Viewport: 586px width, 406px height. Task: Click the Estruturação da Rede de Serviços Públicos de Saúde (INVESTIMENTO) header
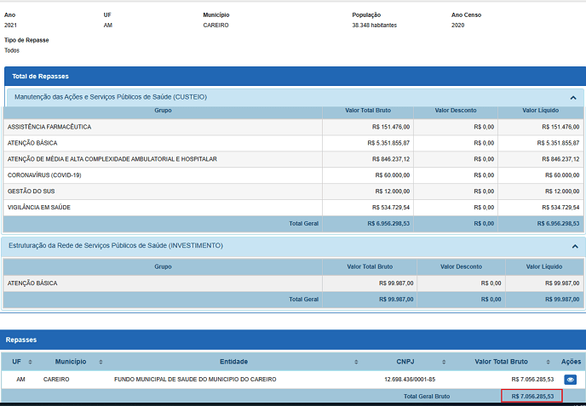point(293,246)
